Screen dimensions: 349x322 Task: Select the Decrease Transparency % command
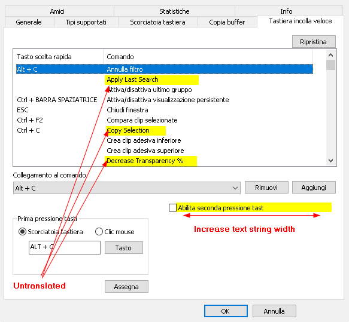click(x=145, y=161)
